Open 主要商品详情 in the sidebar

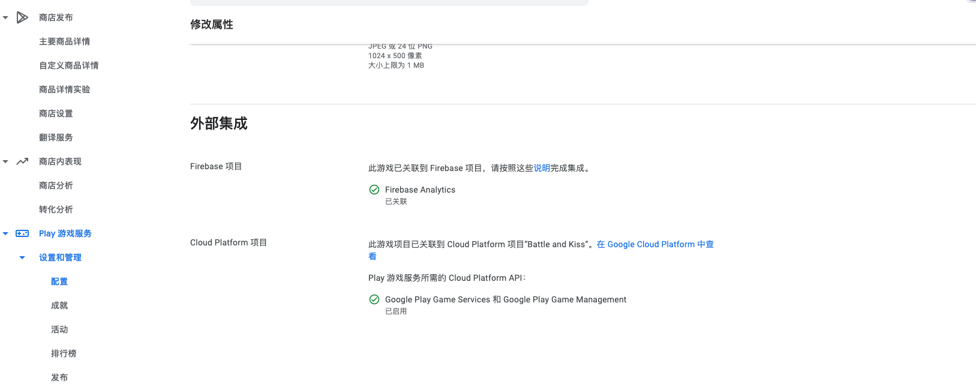click(x=64, y=41)
